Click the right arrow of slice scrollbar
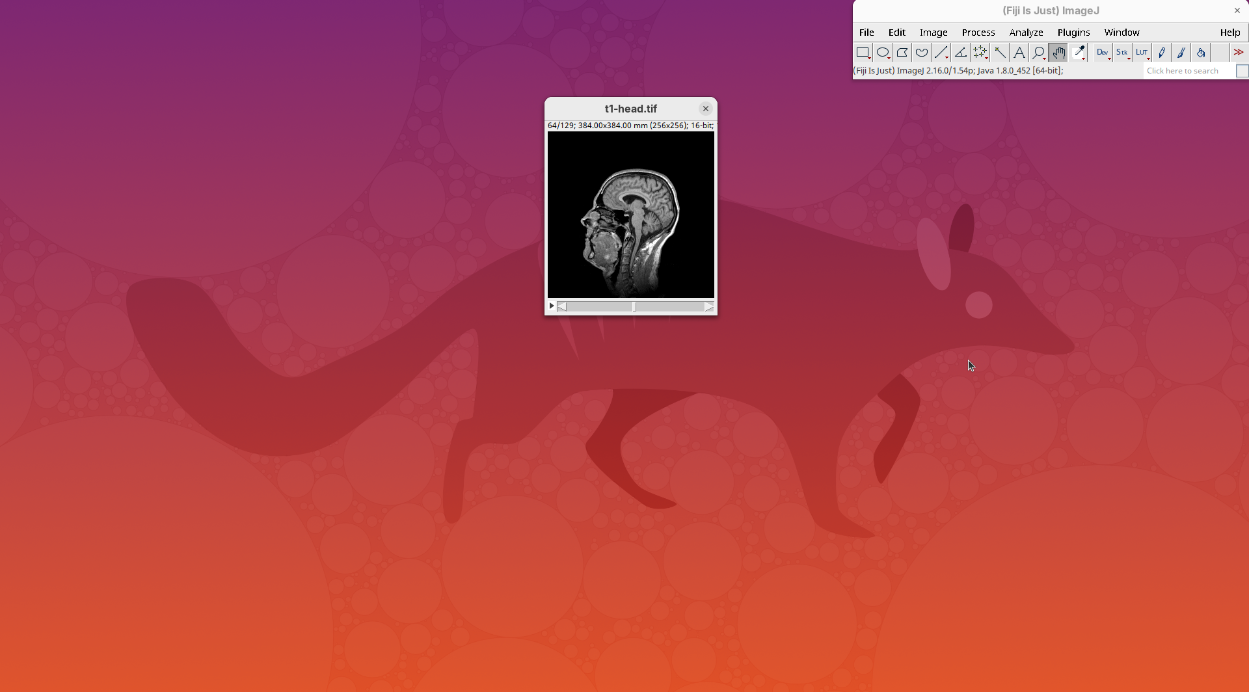The image size is (1249, 692). point(709,307)
